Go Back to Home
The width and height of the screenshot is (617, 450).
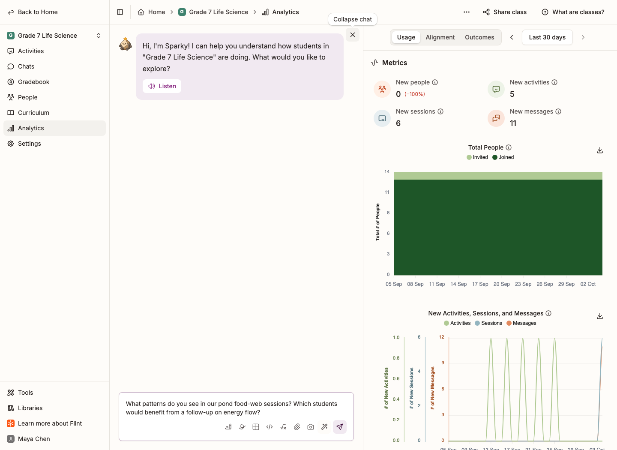coord(33,12)
